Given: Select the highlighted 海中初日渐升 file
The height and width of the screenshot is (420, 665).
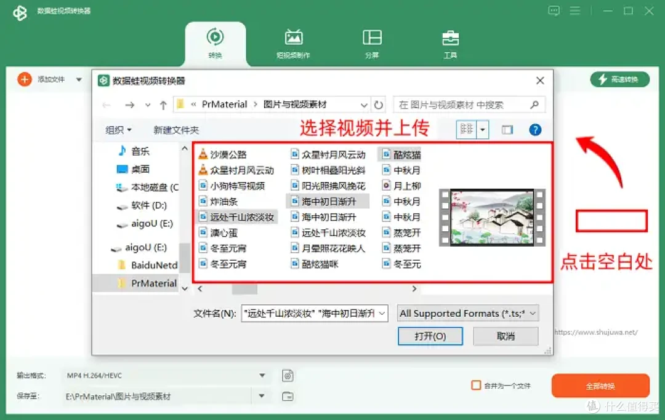Looking at the screenshot, I should pyautogui.click(x=328, y=202).
